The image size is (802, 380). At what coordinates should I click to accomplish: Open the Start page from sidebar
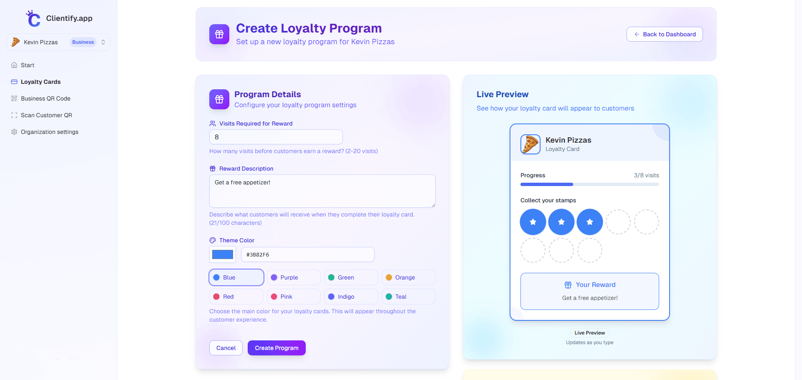pyautogui.click(x=28, y=65)
